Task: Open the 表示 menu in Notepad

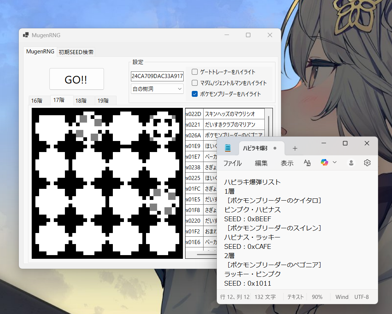Action: pos(287,163)
